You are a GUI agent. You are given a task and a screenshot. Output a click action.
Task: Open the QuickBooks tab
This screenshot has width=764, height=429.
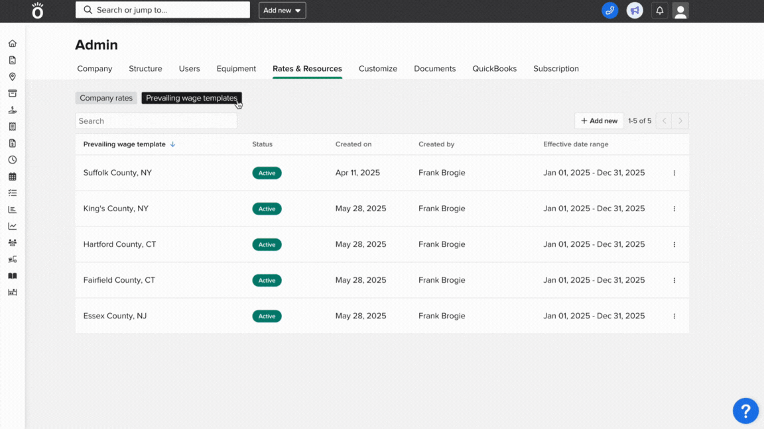click(494, 69)
